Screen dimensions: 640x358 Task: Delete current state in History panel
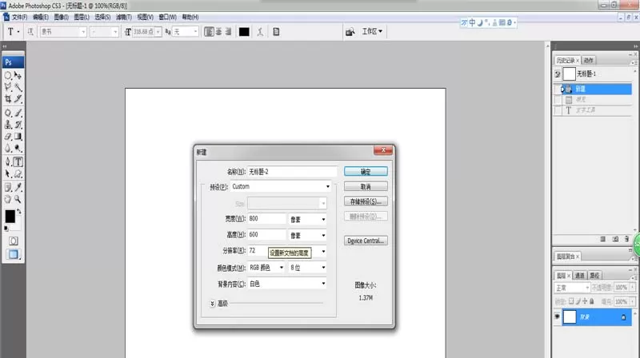[626, 239]
